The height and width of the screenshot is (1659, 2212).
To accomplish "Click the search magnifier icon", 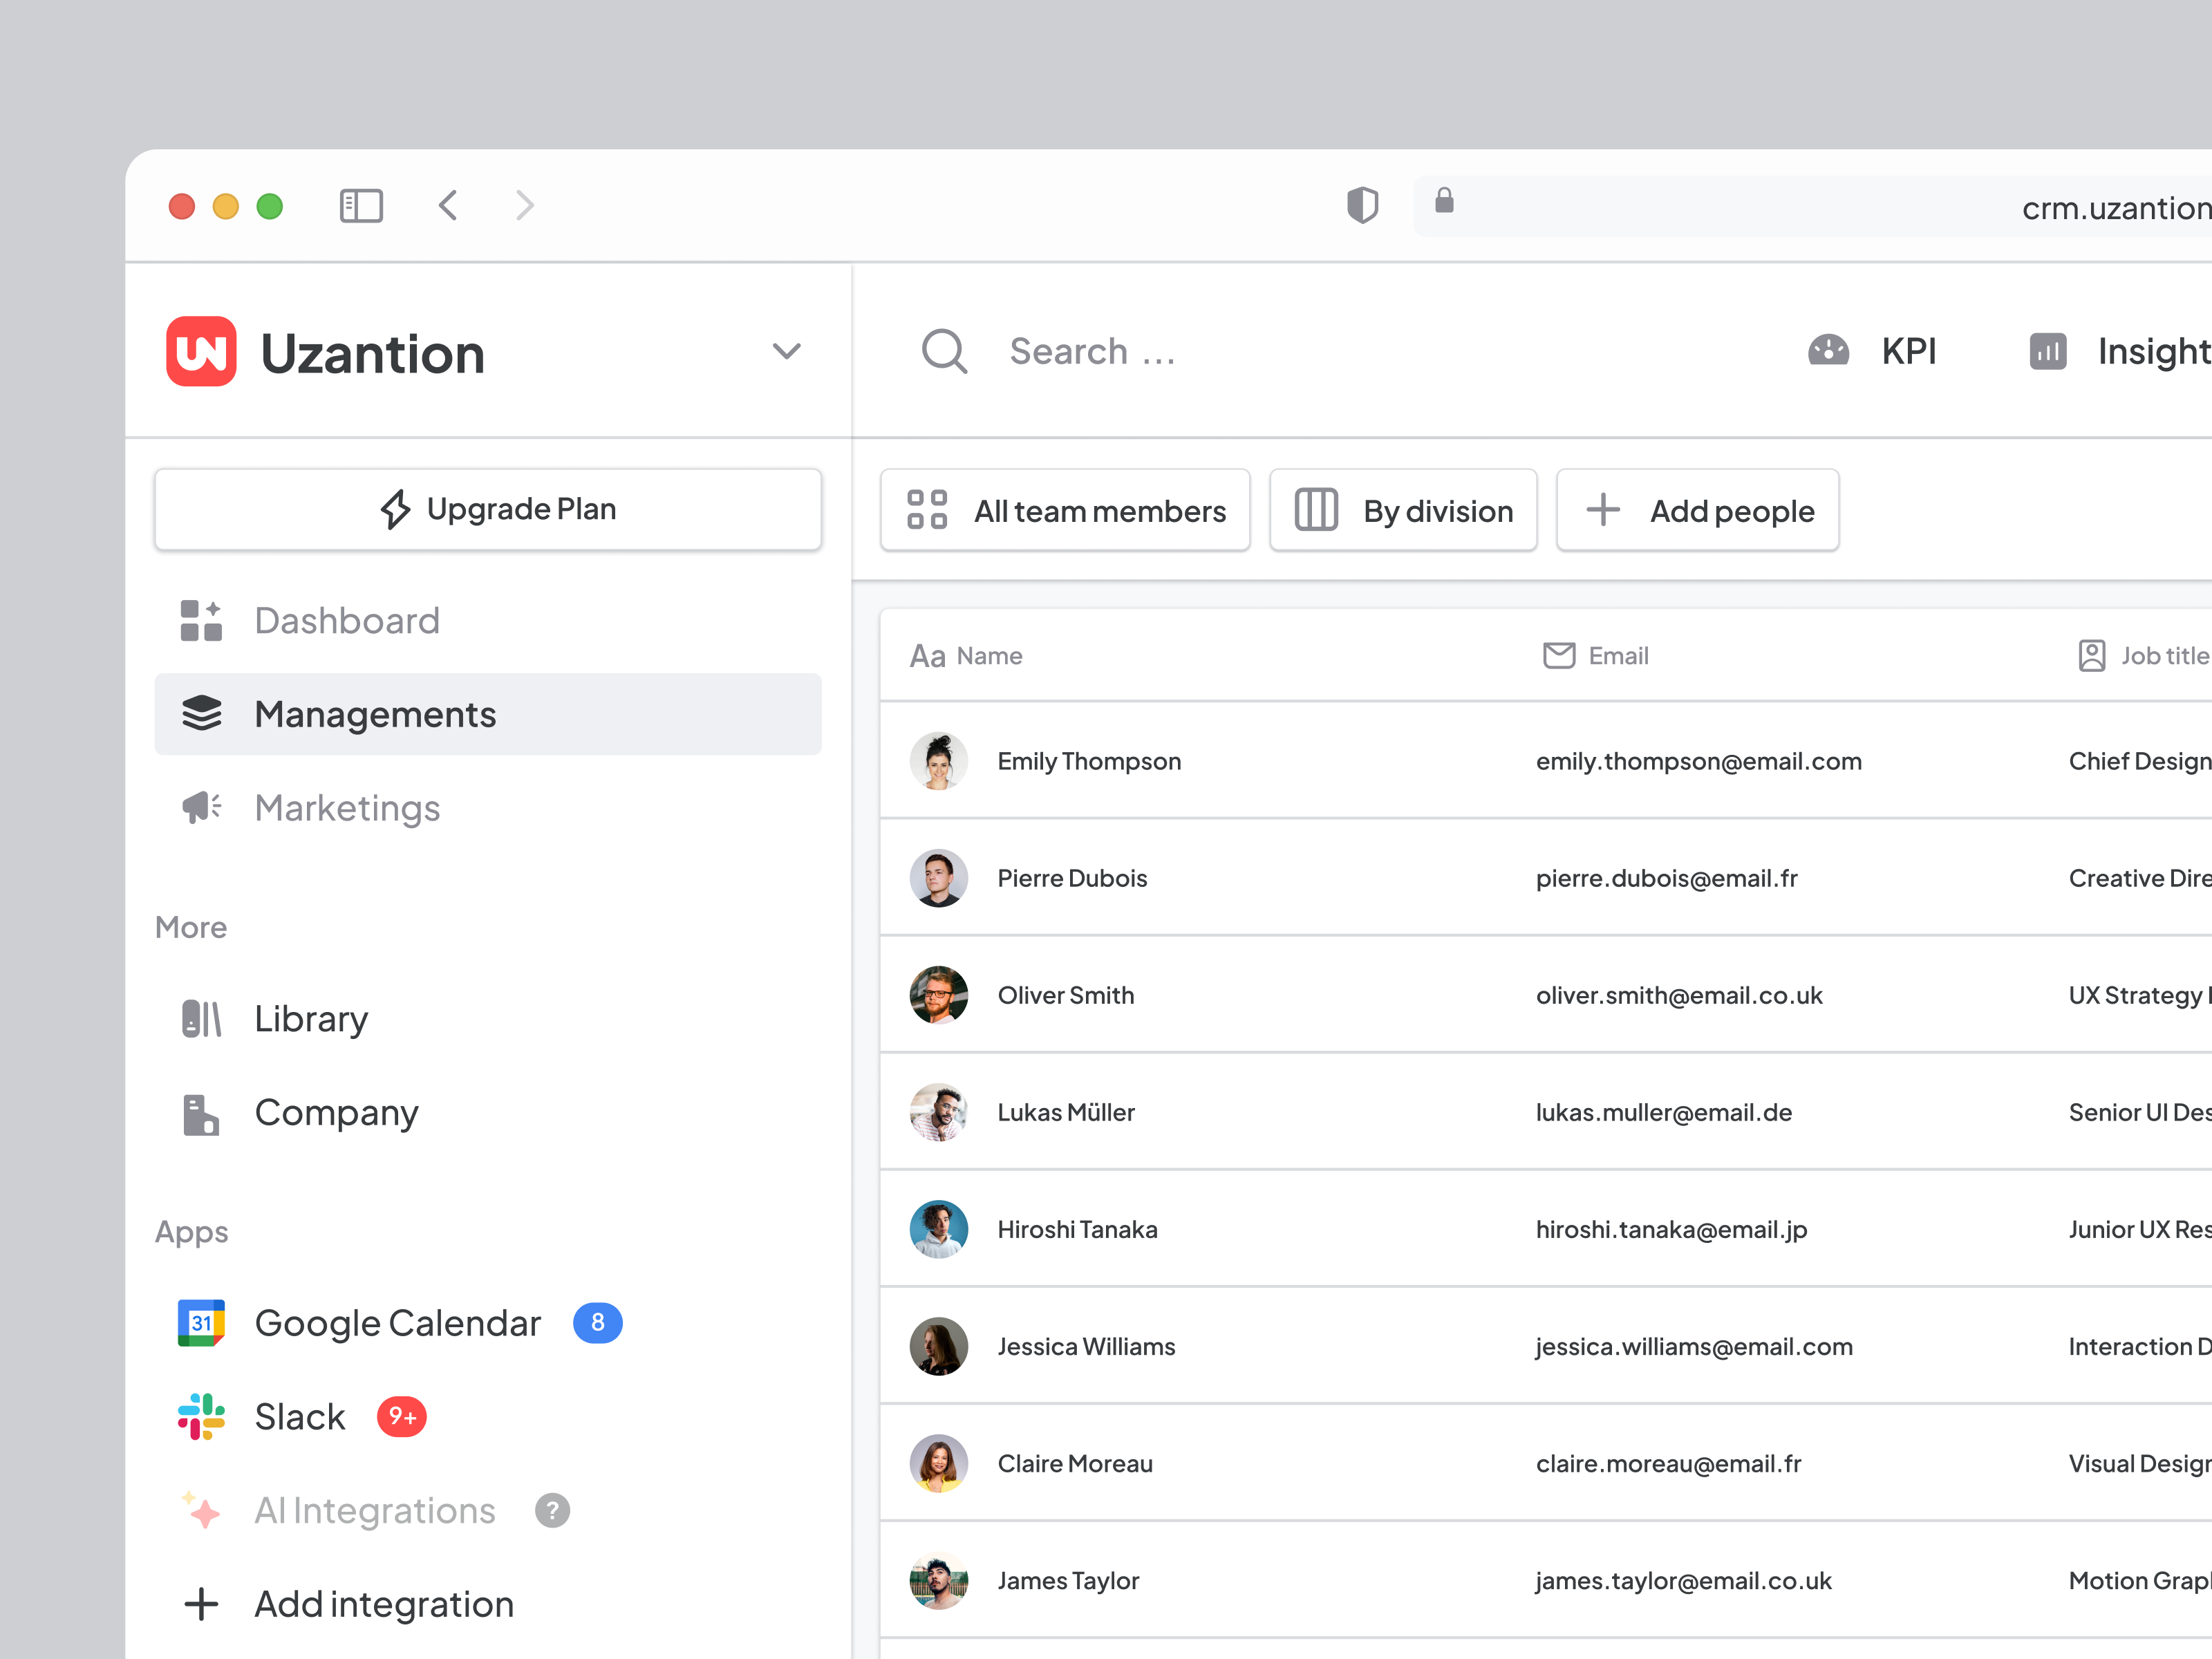I will (943, 351).
